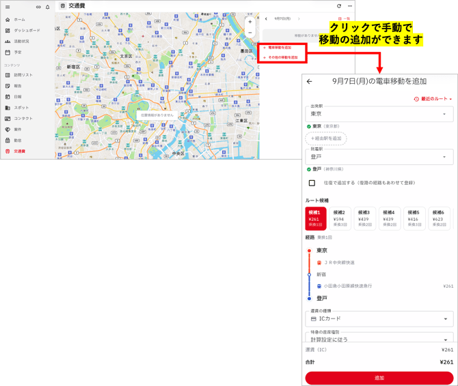
Task: Select route candidate 候補5
Action: coord(414,219)
